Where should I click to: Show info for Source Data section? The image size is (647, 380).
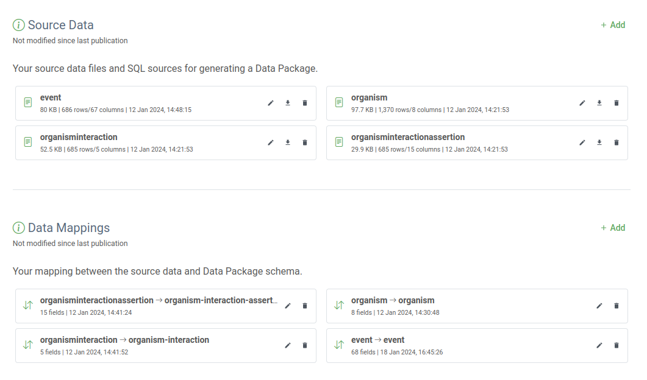(x=19, y=25)
